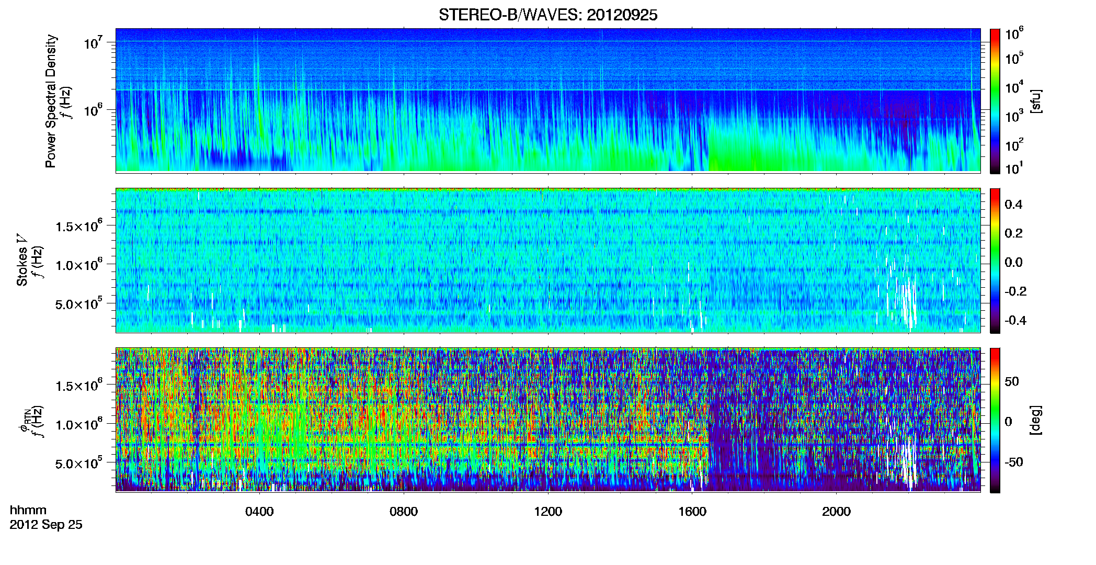Click the 1.0×10^6 tick label in phi RTN panel
The image size is (1096, 565).
78,424
